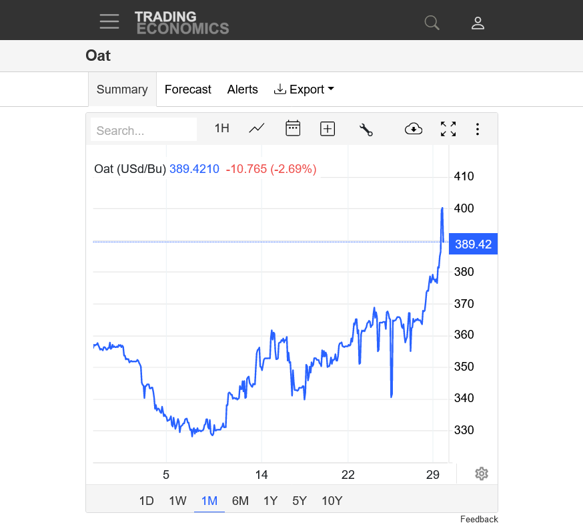Change chart type with line chart icon
This screenshot has width=583, height=531.
click(257, 129)
